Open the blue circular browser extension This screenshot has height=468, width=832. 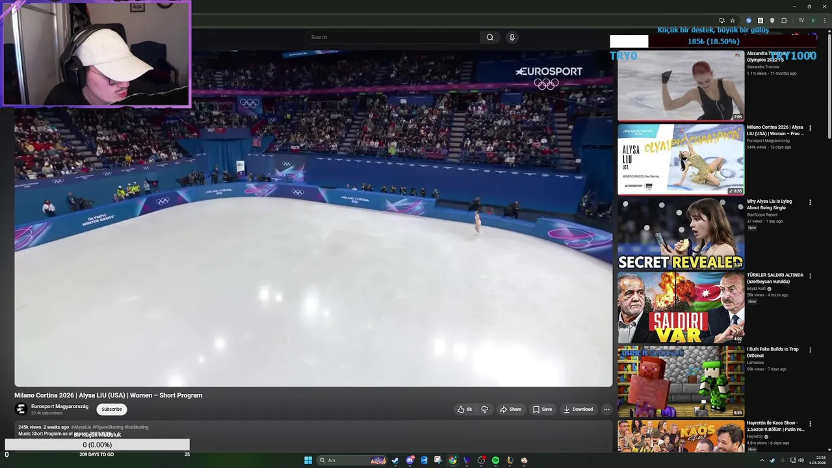point(749,21)
